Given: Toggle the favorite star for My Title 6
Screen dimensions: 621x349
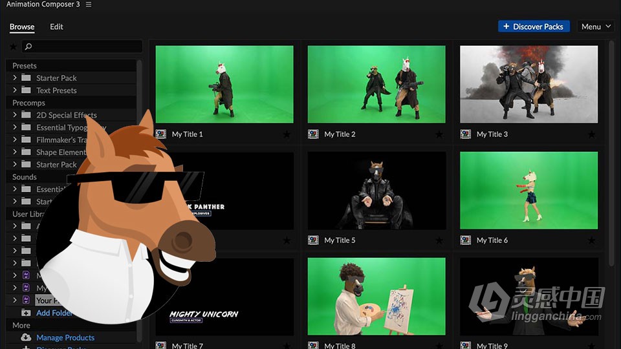Looking at the screenshot, I should [591, 240].
